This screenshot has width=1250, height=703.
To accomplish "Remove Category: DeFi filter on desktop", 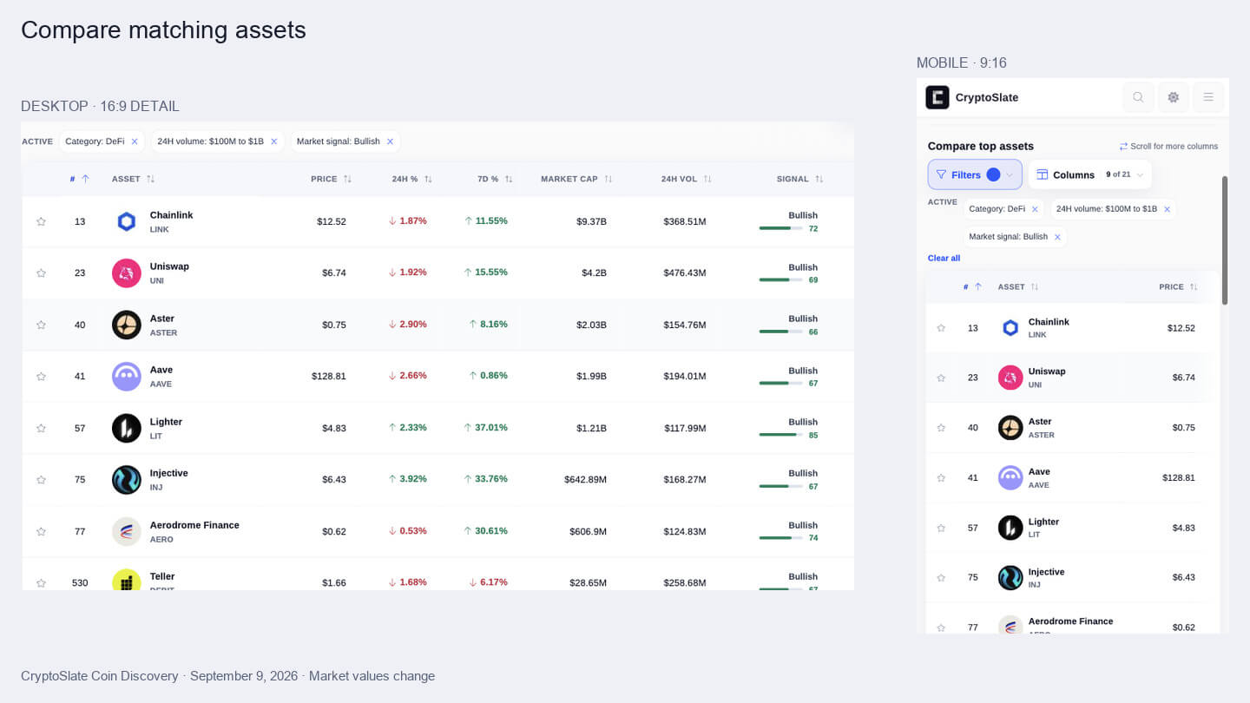I will [x=135, y=141].
